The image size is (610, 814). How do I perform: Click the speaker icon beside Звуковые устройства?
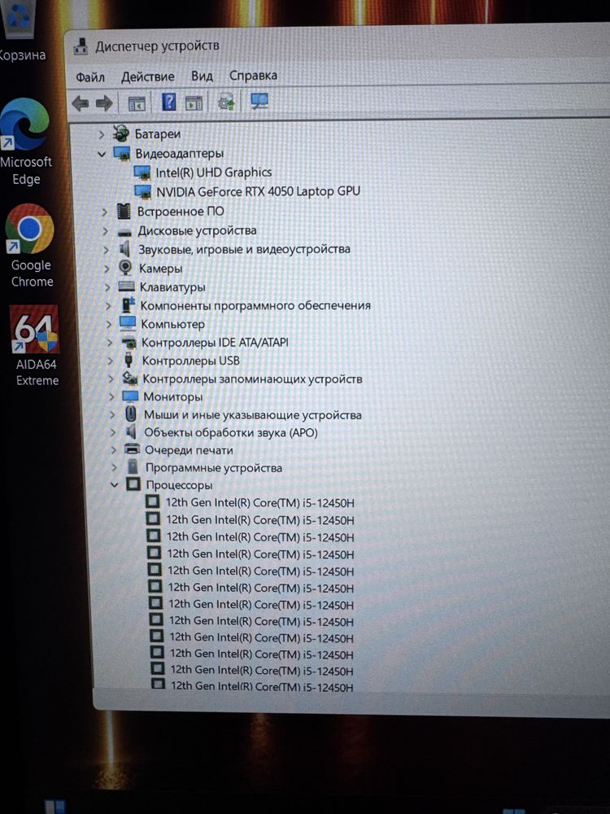(x=124, y=250)
